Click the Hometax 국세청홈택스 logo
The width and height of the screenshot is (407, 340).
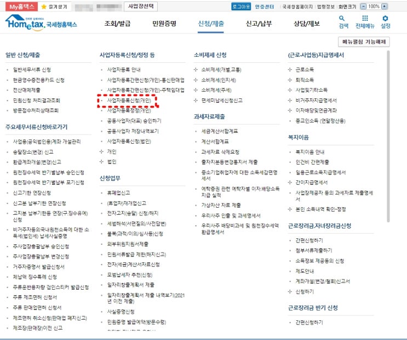41,23
